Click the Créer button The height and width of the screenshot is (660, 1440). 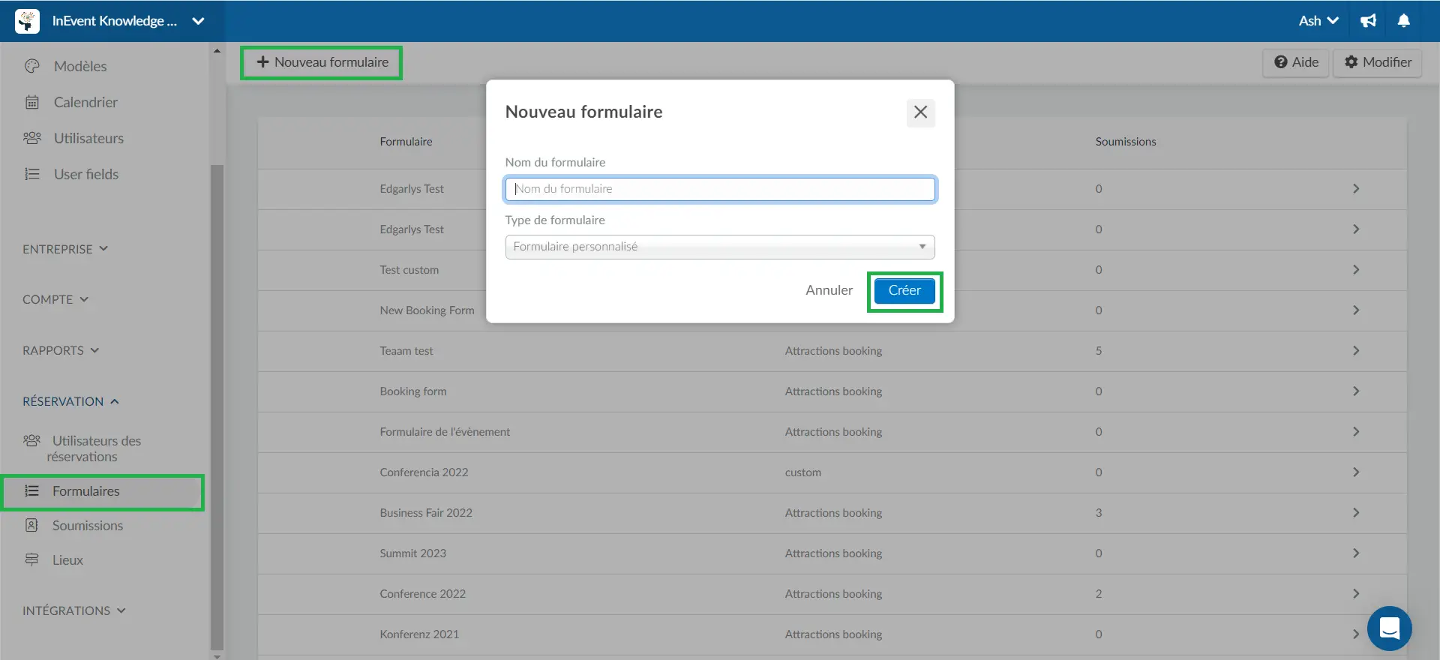point(904,290)
